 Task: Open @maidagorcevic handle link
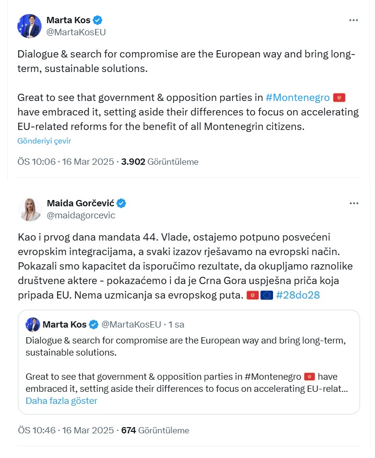click(81, 215)
